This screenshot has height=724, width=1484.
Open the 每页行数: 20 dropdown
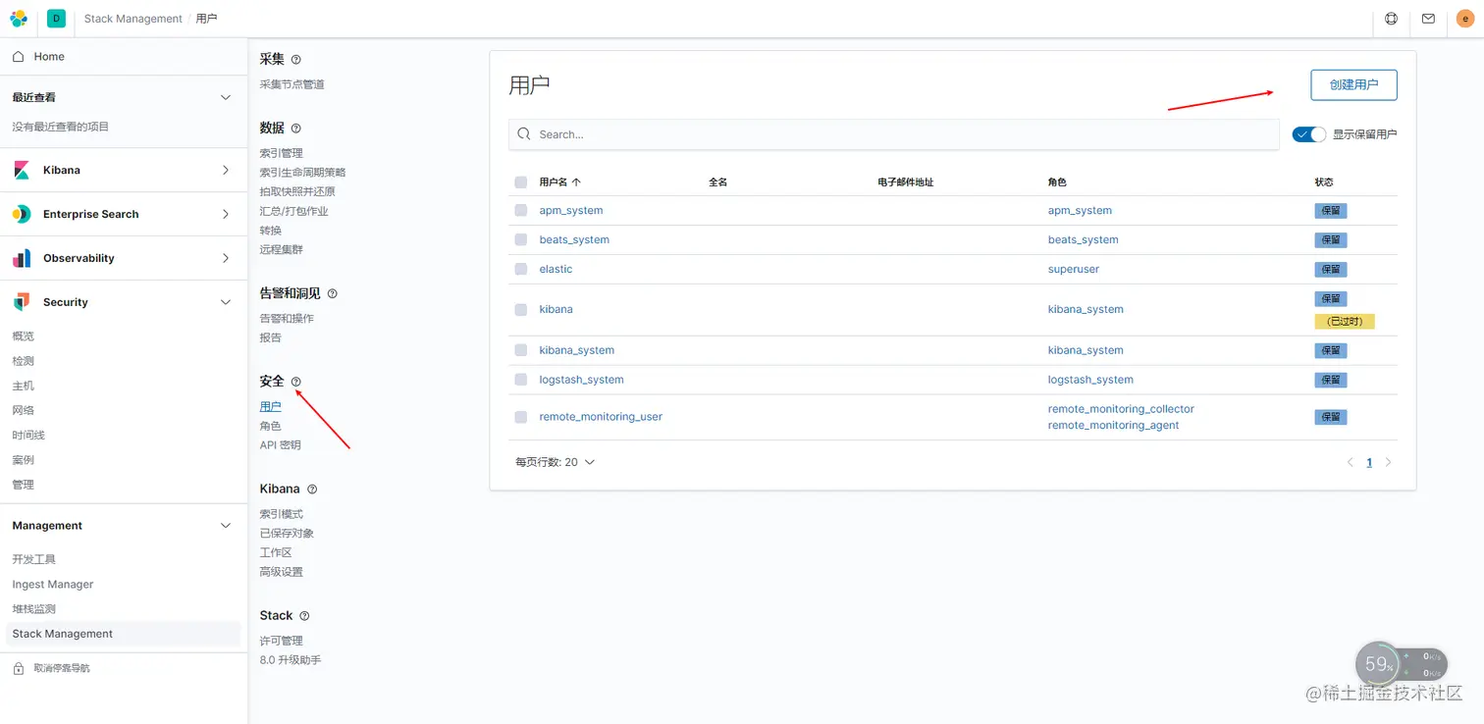pos(556,462)
